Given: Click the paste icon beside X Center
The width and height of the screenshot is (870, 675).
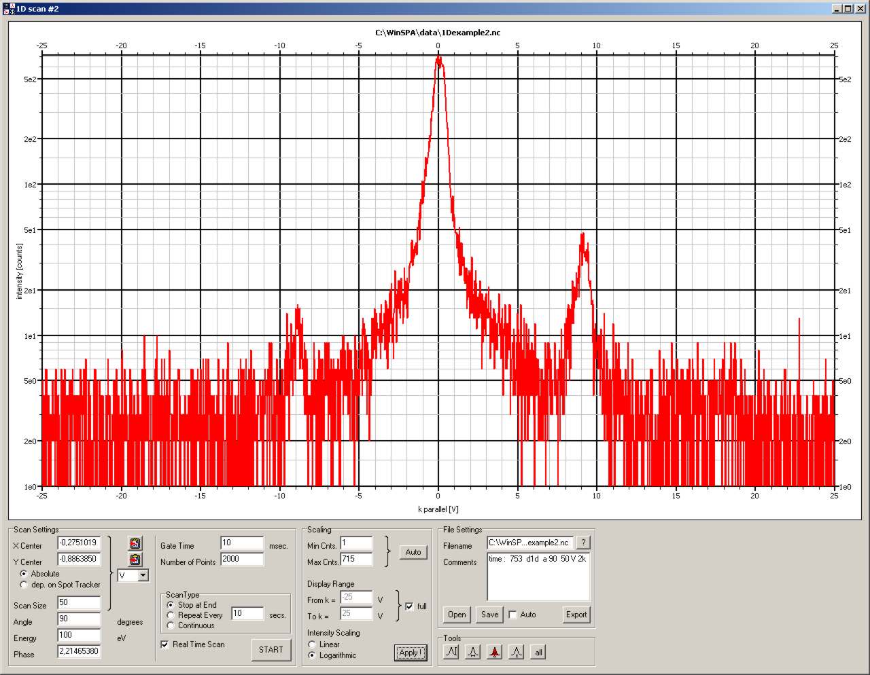Looking at the screenshot, I should coord(135,543).
